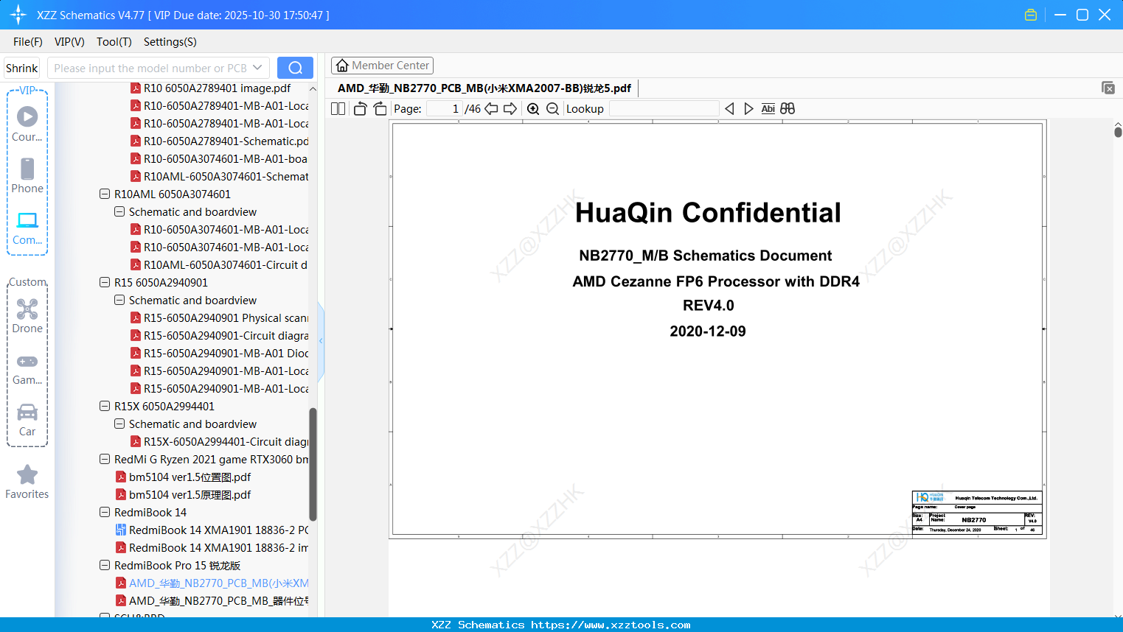Screen dimensions: 1123x632
Task: Click the yellow toolbox icon in title bar
Action: tap(1031, 15)
